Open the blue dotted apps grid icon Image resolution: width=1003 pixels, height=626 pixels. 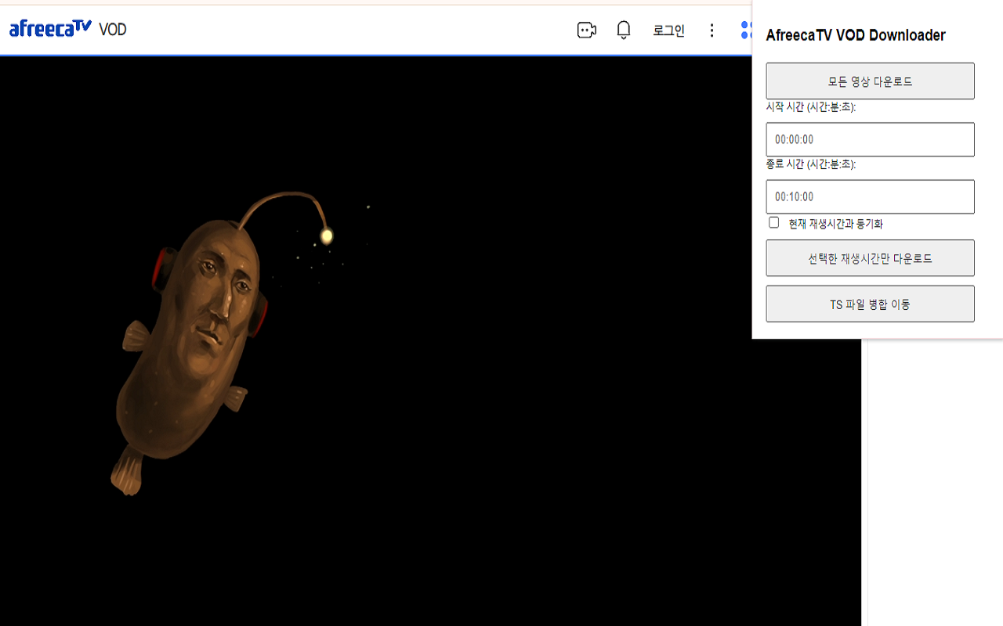tap(747, 30)
